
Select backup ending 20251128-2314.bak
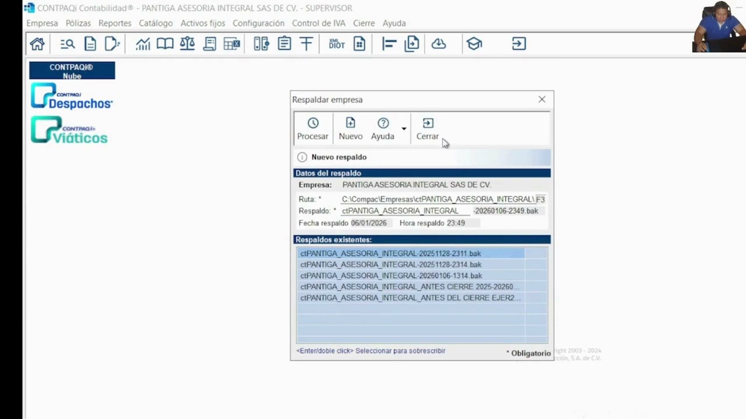[412, 265]
